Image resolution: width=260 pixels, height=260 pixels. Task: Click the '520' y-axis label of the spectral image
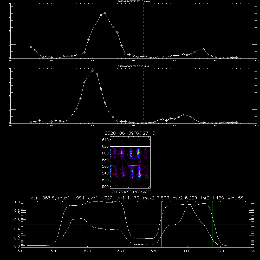(106, 180)
